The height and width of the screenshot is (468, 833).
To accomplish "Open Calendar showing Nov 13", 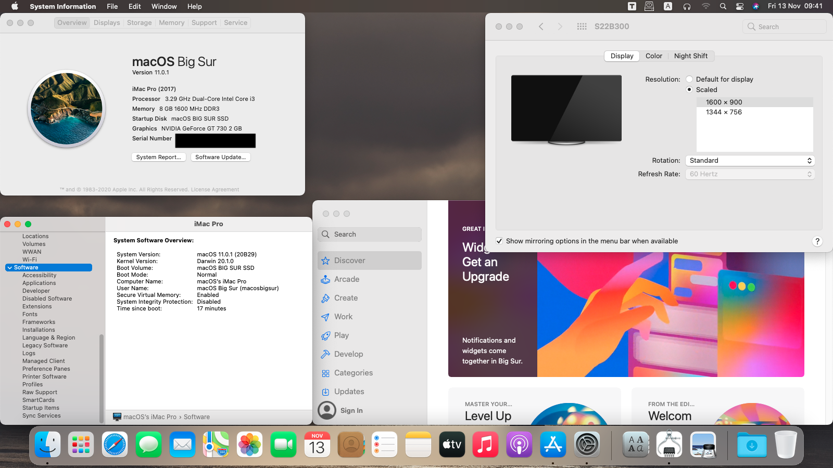I will coord(317,445).
